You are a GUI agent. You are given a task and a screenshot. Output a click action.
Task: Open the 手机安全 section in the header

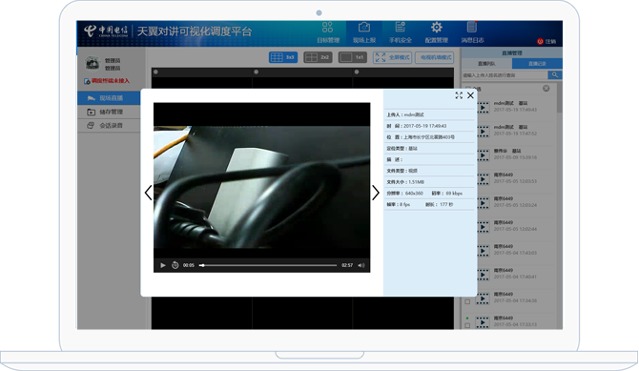401,32
